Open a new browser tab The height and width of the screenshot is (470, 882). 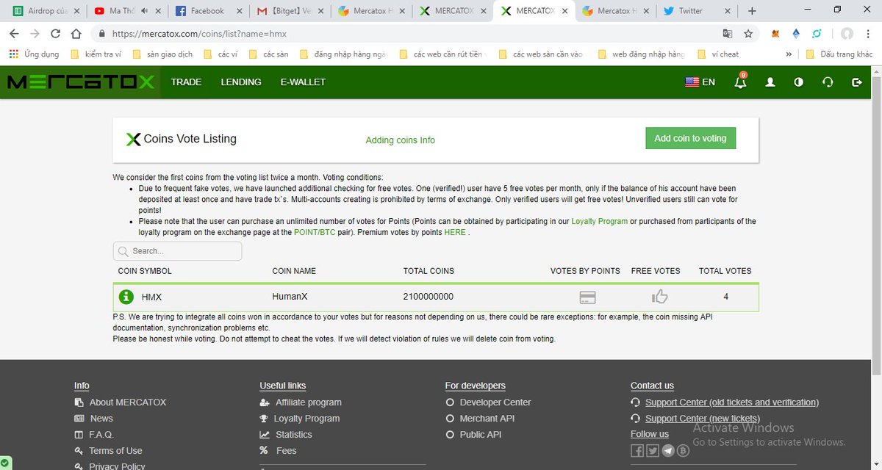752,11
